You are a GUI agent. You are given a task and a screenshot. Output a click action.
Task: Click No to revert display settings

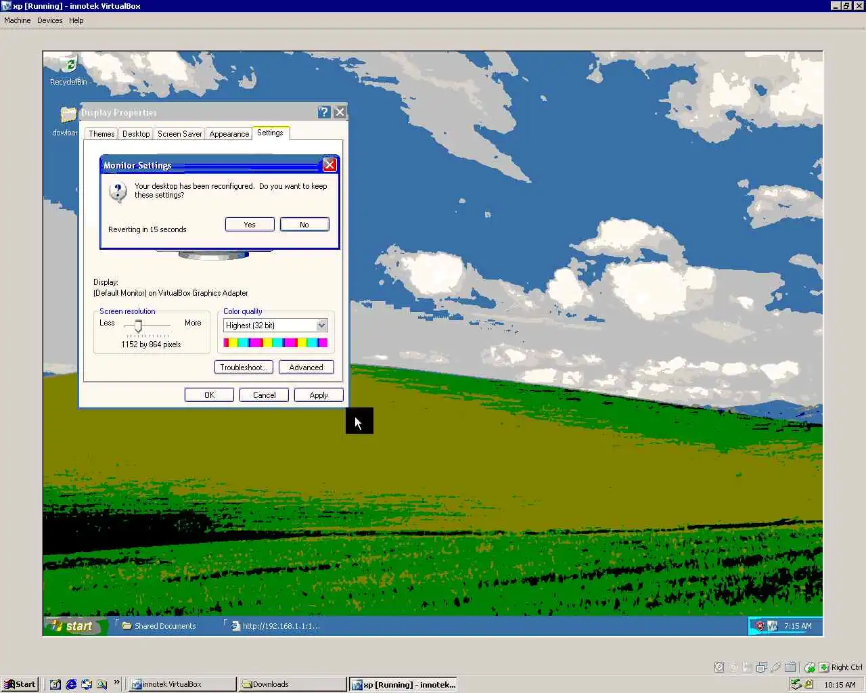(x=304, y=225)
